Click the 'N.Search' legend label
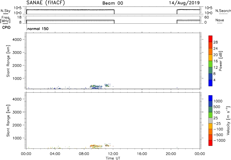 pos(223,11)
